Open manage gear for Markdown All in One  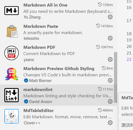110,17
